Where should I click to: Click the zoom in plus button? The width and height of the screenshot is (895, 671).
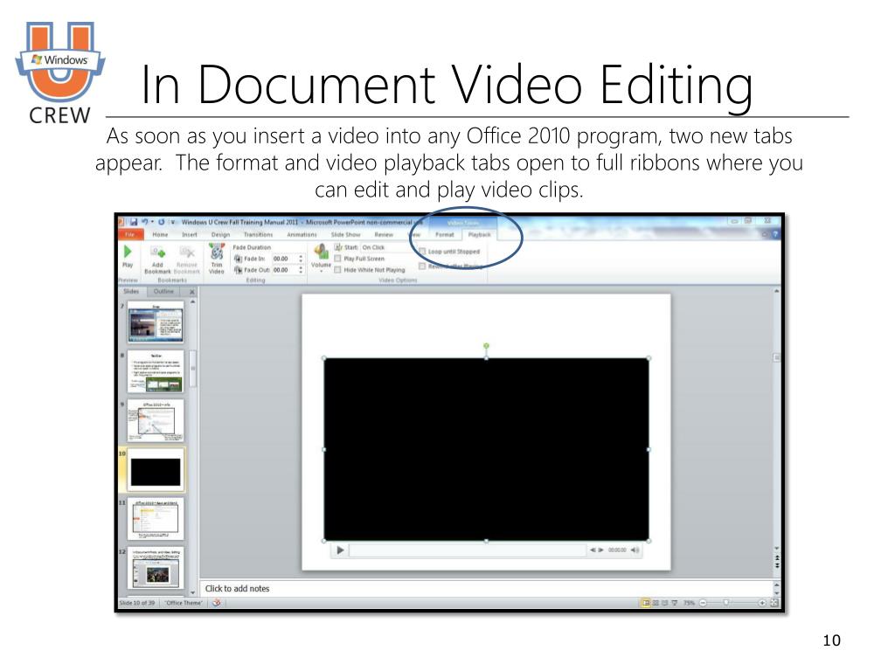(x=761, y=603)
